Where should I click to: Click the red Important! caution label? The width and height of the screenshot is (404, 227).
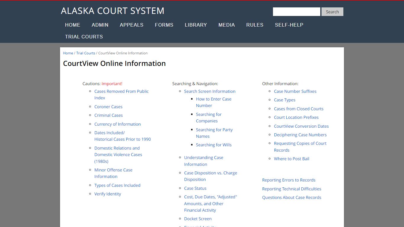(112, 84)
